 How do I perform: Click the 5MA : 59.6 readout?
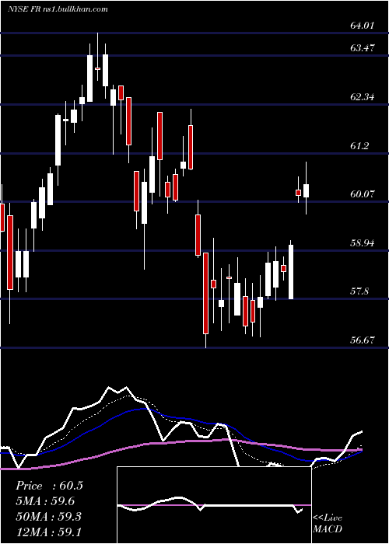[x=45, y=501]
